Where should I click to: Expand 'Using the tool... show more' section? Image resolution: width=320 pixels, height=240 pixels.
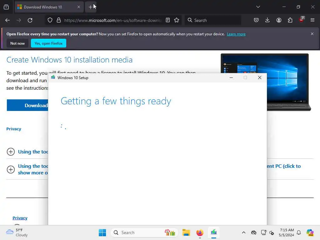(11, 169)
